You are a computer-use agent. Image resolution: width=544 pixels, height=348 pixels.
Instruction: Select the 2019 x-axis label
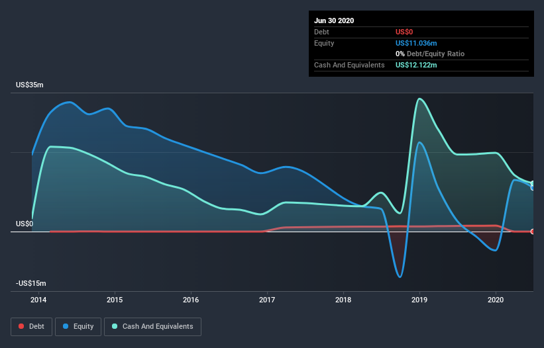[x=419, y=300]
